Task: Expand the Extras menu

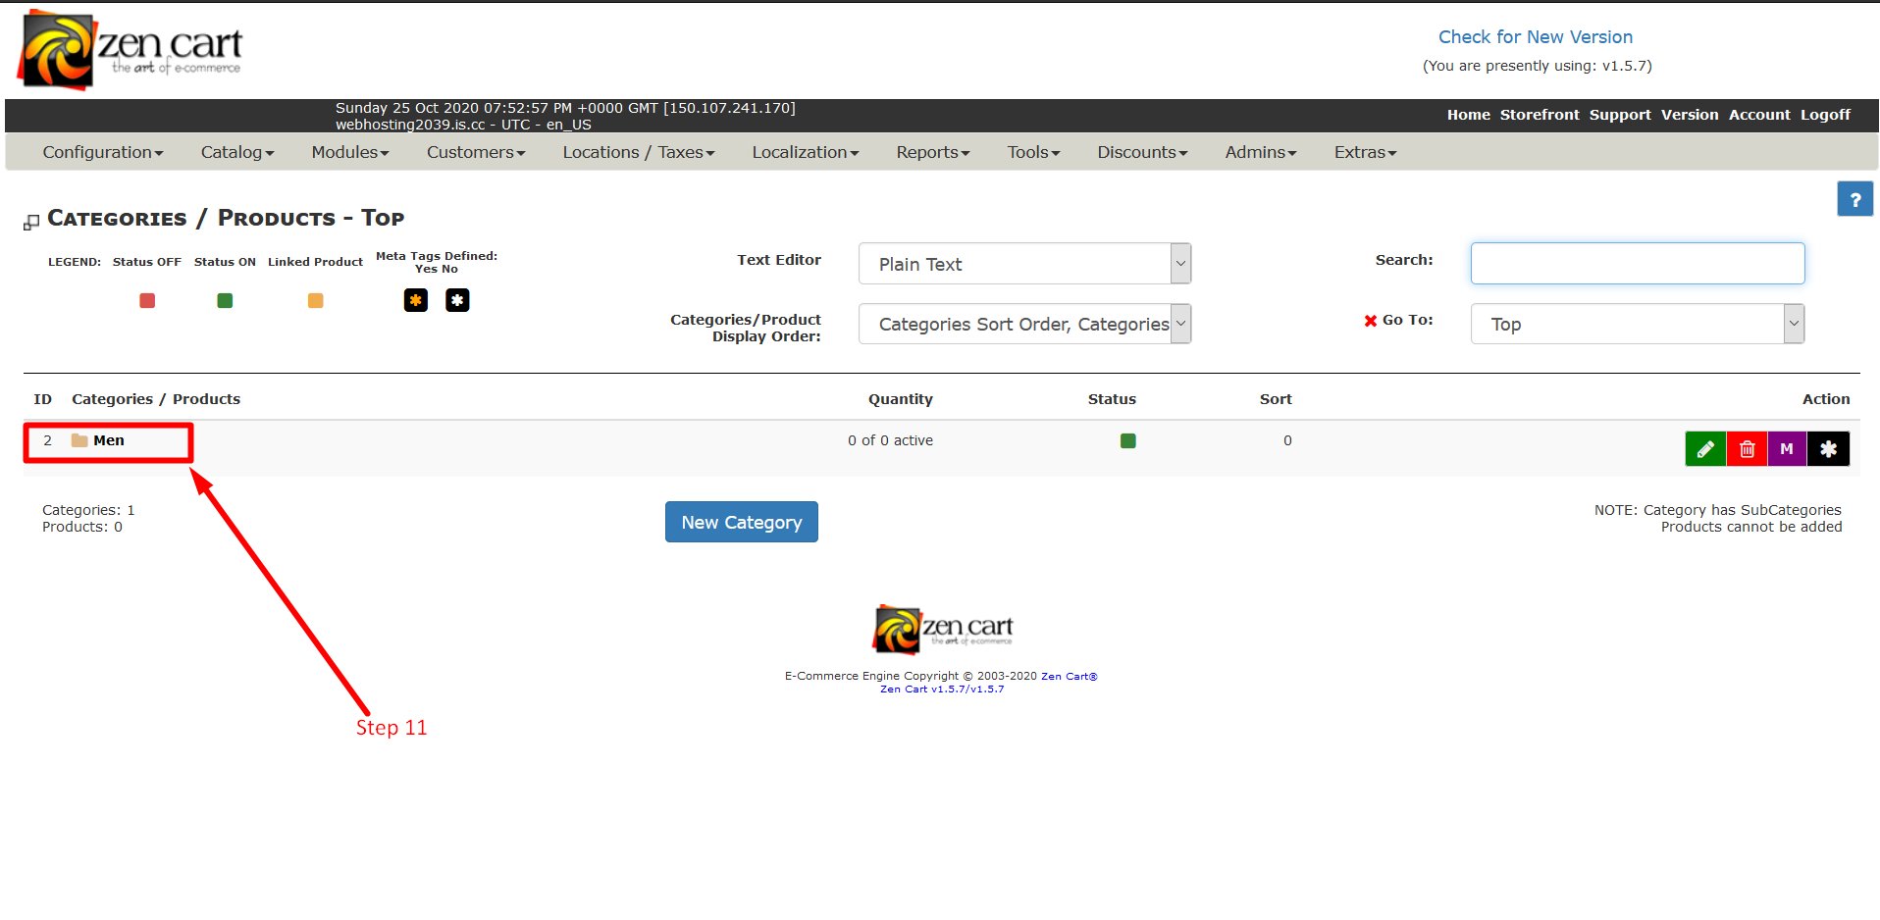Action: pyautogui.click(x=1365, y=152)
